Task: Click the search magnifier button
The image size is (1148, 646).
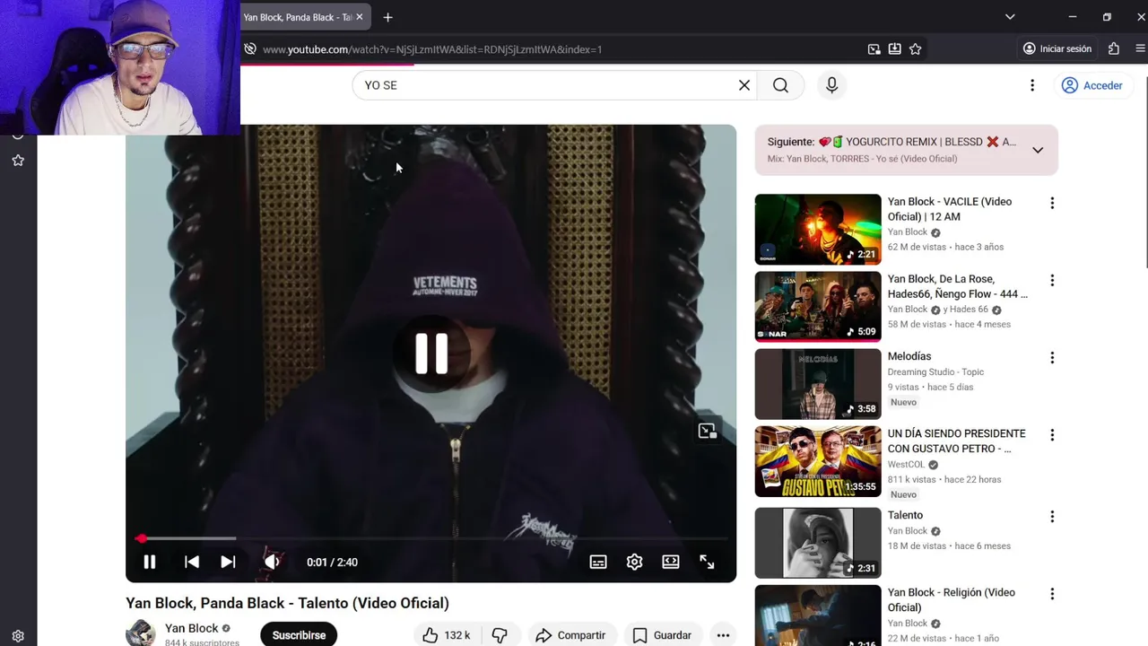Action: click(x=780, y=85)
